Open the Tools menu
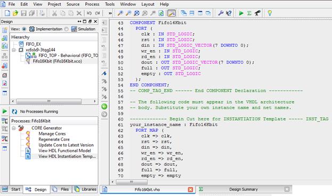This screenshot has height=196, width=332. 110,4
